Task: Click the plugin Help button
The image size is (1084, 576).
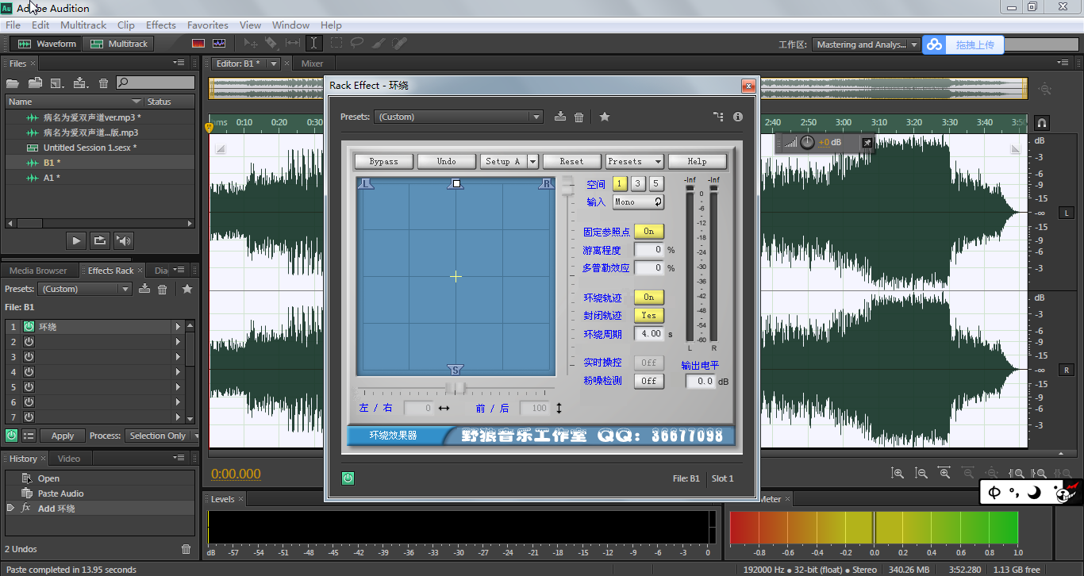Action: point(697,161)
